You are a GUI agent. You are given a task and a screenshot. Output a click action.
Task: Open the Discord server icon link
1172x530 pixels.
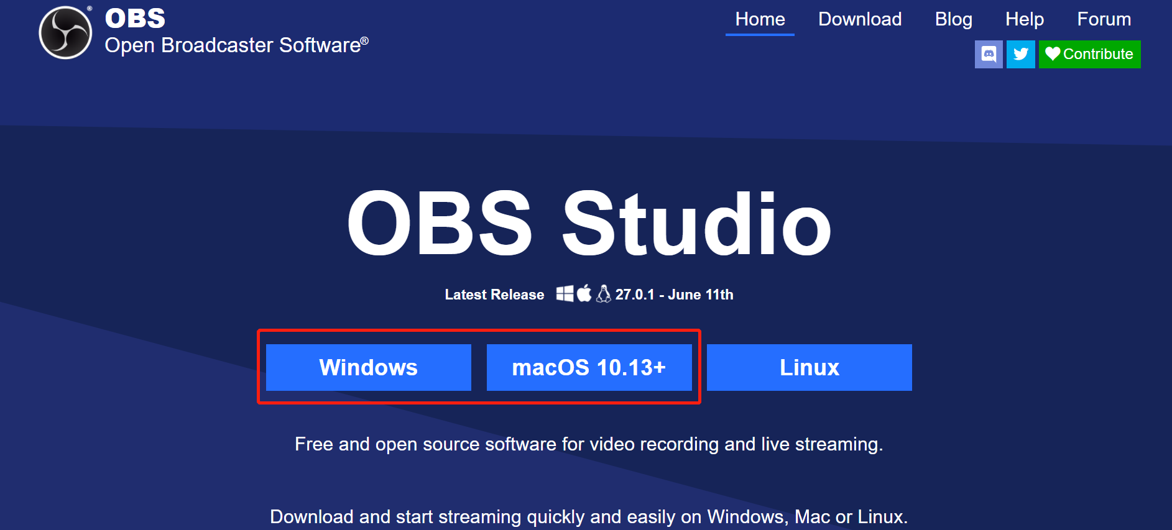coord(988,54)
